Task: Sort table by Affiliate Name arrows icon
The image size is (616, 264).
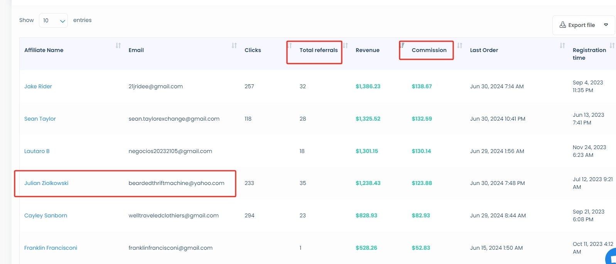Action: [118, 45]
